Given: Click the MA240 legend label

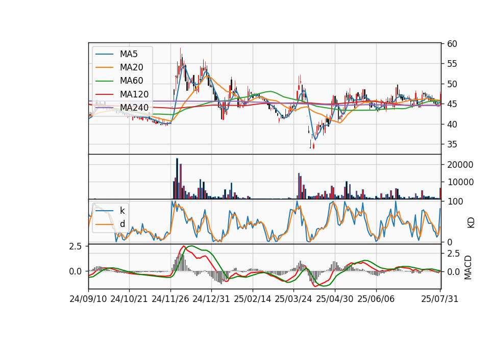Looking at the screenshot, I should pos(134,108).
